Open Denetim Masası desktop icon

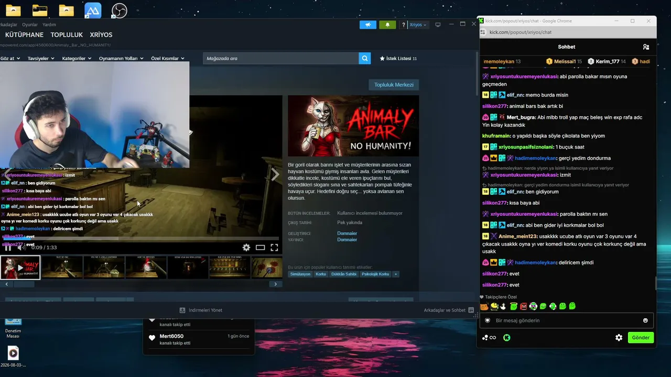(x=13, y=328)
